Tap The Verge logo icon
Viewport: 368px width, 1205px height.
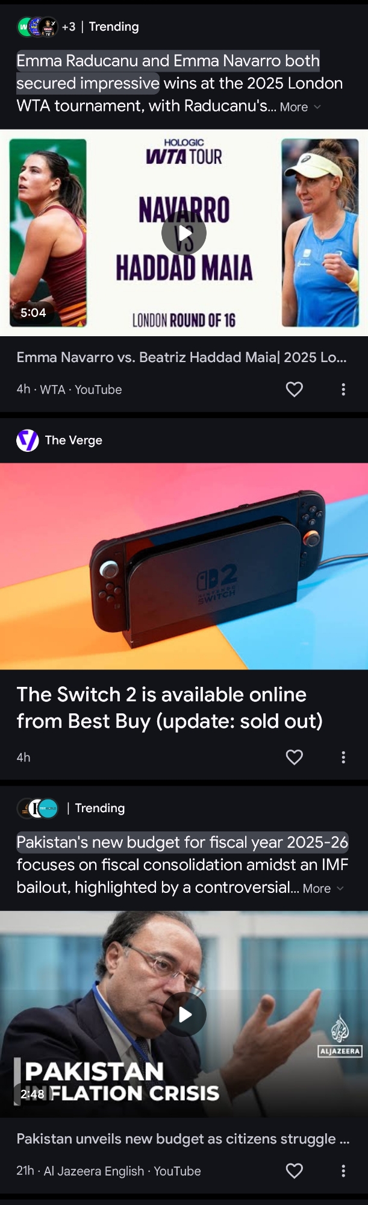pyautogui.click(x=28, y=440)
